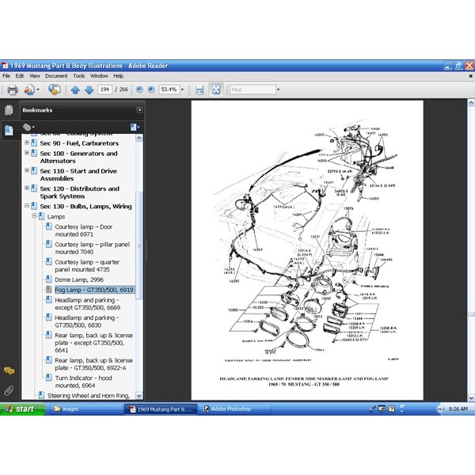Image resolution: width=475 pixels, height=475 pixels.
Task: Click the zoom percentage field 53.4%
Action: [169, 89]
